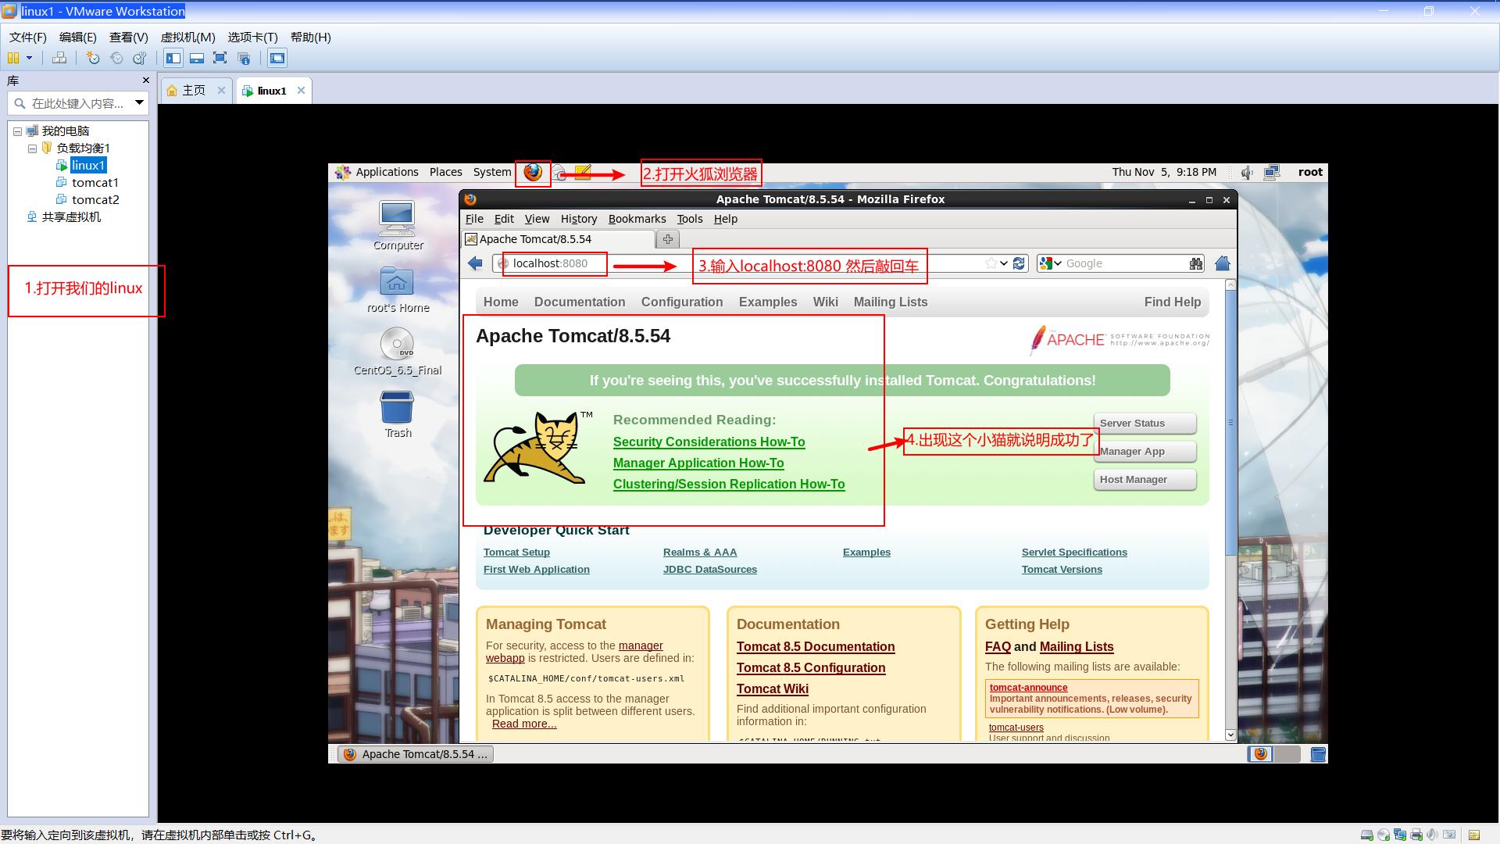Click the Firefox reload page icon
Viewport: 1500px width, 844px height.
(1019, 263)
